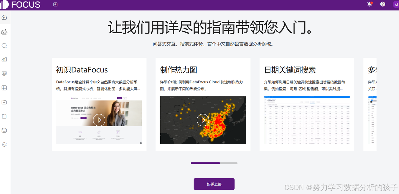Image resolution: width=399 pixels, height=194 pixels.
Task: Open the data table sidebar icon
Action: point(4,88)
